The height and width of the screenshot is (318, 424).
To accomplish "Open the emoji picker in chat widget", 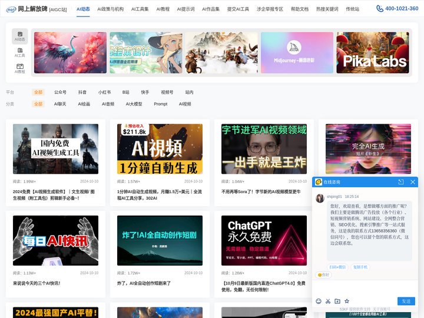I will tap(319, 301).
